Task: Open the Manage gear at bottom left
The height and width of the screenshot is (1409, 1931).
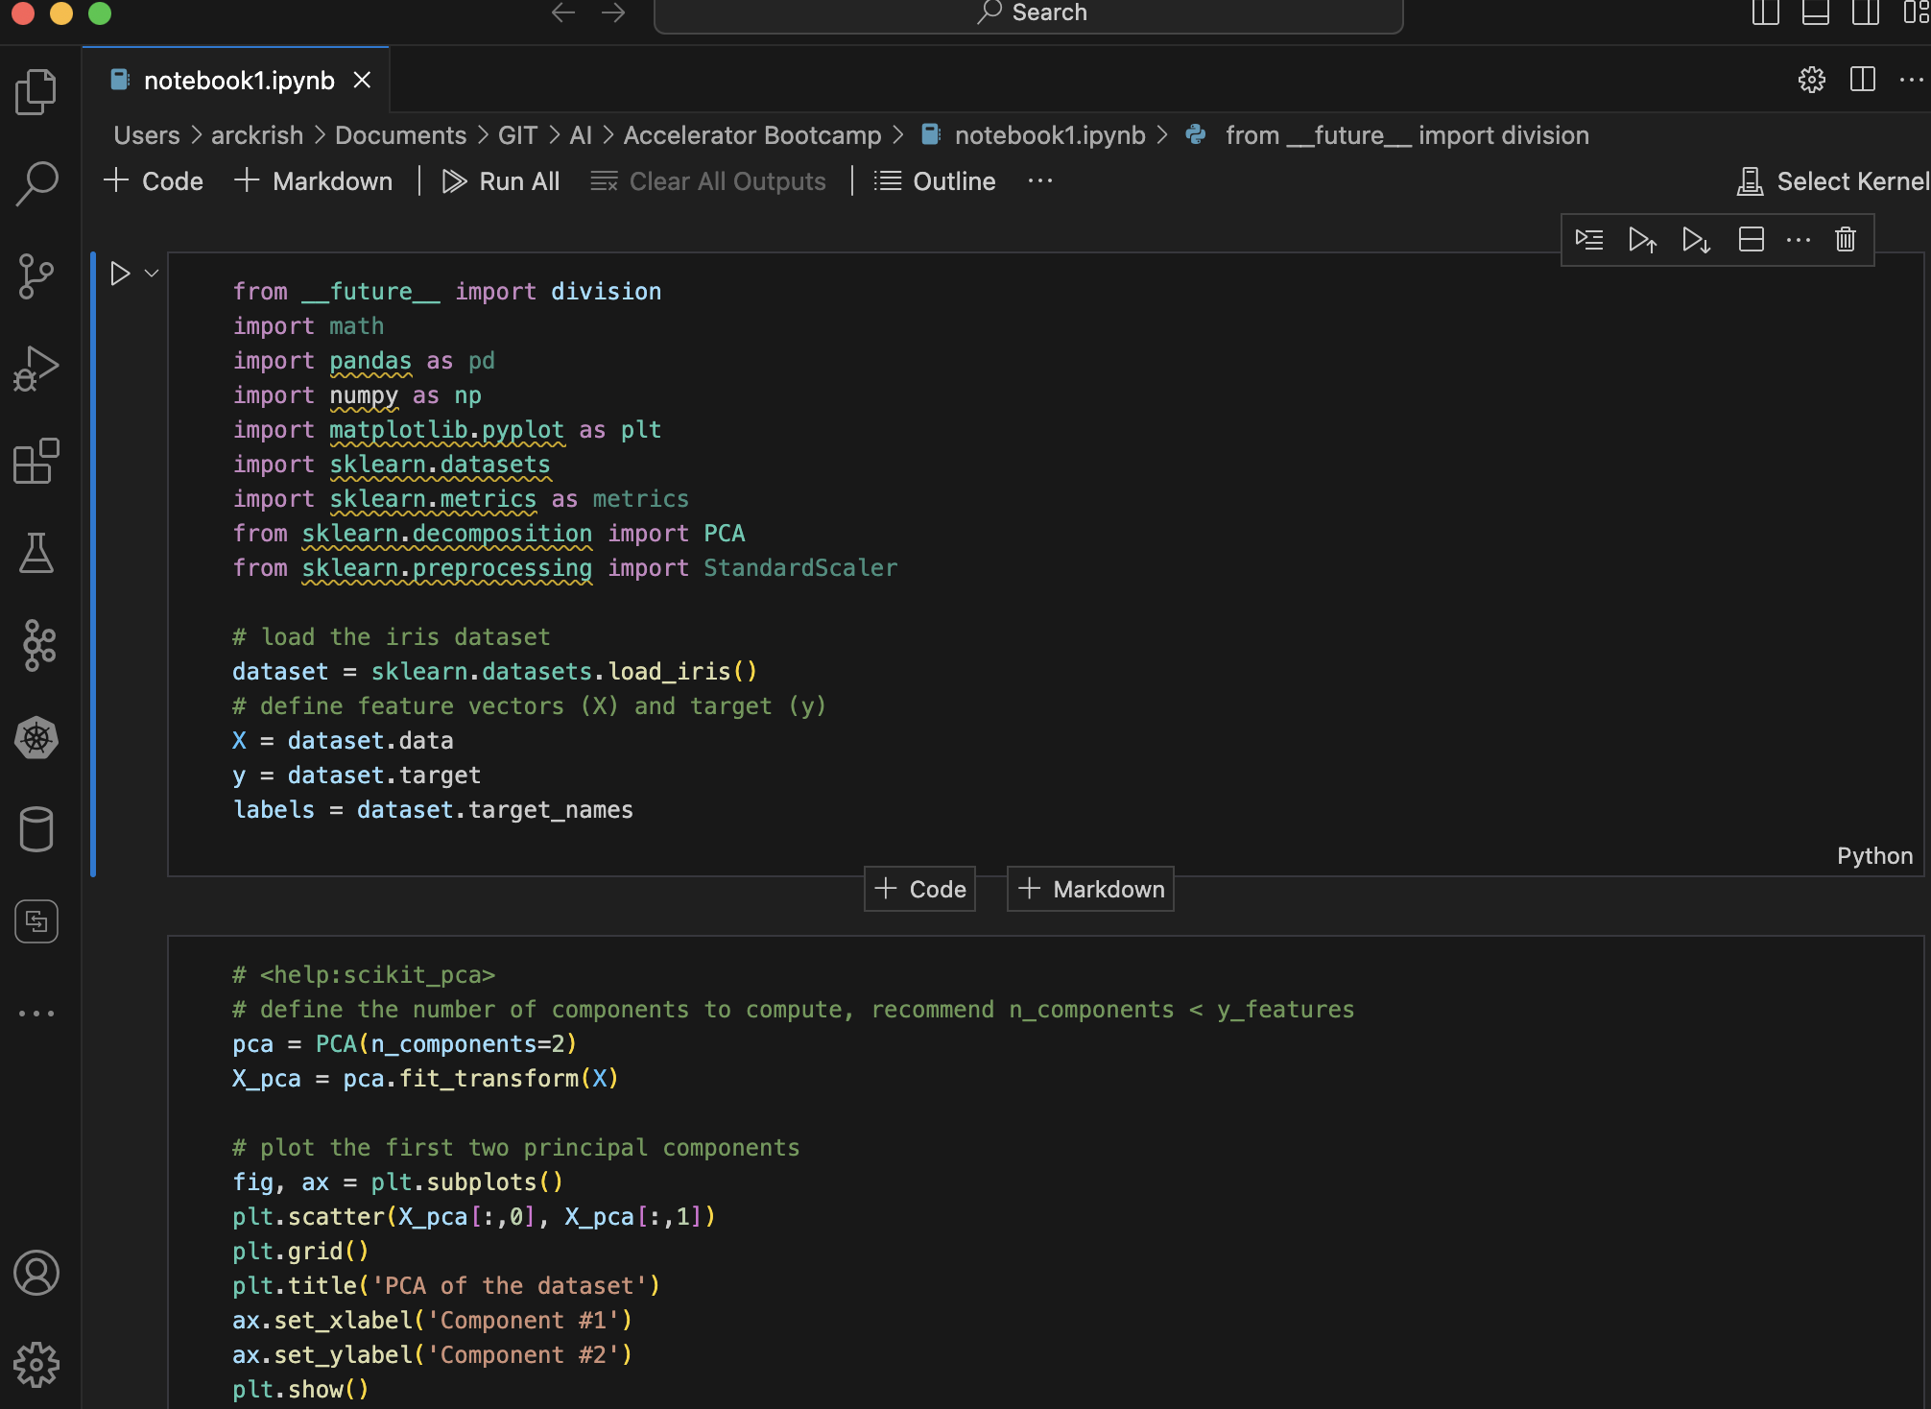Action: (x=36, y=1365)
